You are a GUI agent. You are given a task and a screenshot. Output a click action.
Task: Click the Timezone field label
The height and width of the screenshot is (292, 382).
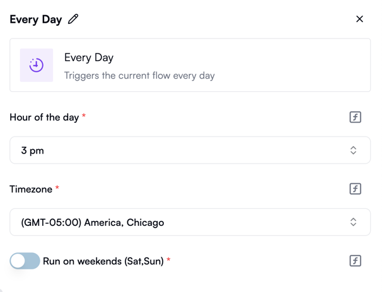[x=31, y=189]
